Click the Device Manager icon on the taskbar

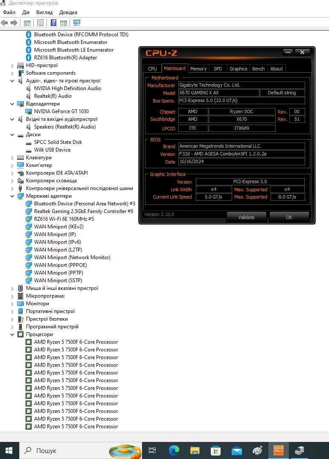click(299, 450)
